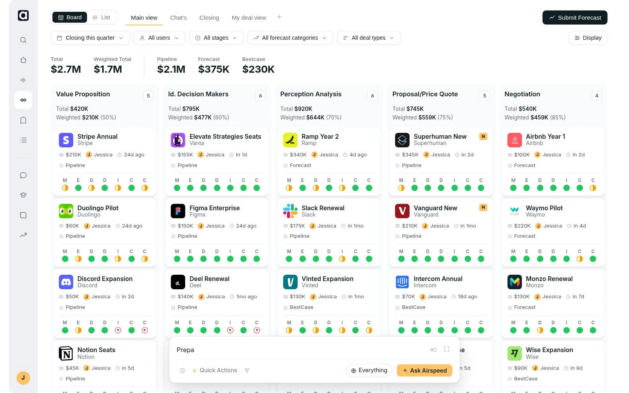Click the Notion logo on Notion Seats card
Screen dimensions: 629x393
tap(66, 353)
